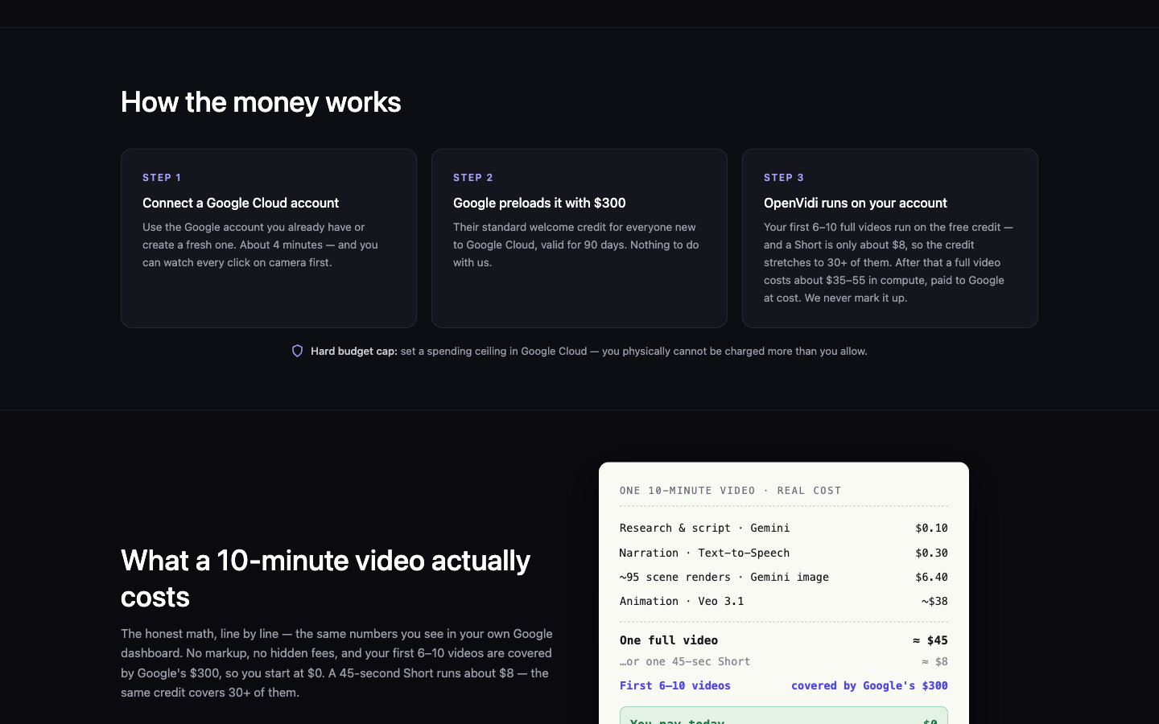Click 'First 6–10 videos' blue label
The image size is (1159, 724).
(675, 685)
